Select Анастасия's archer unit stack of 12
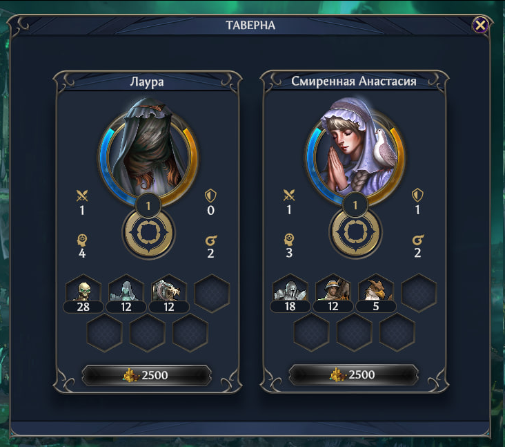 333,293
